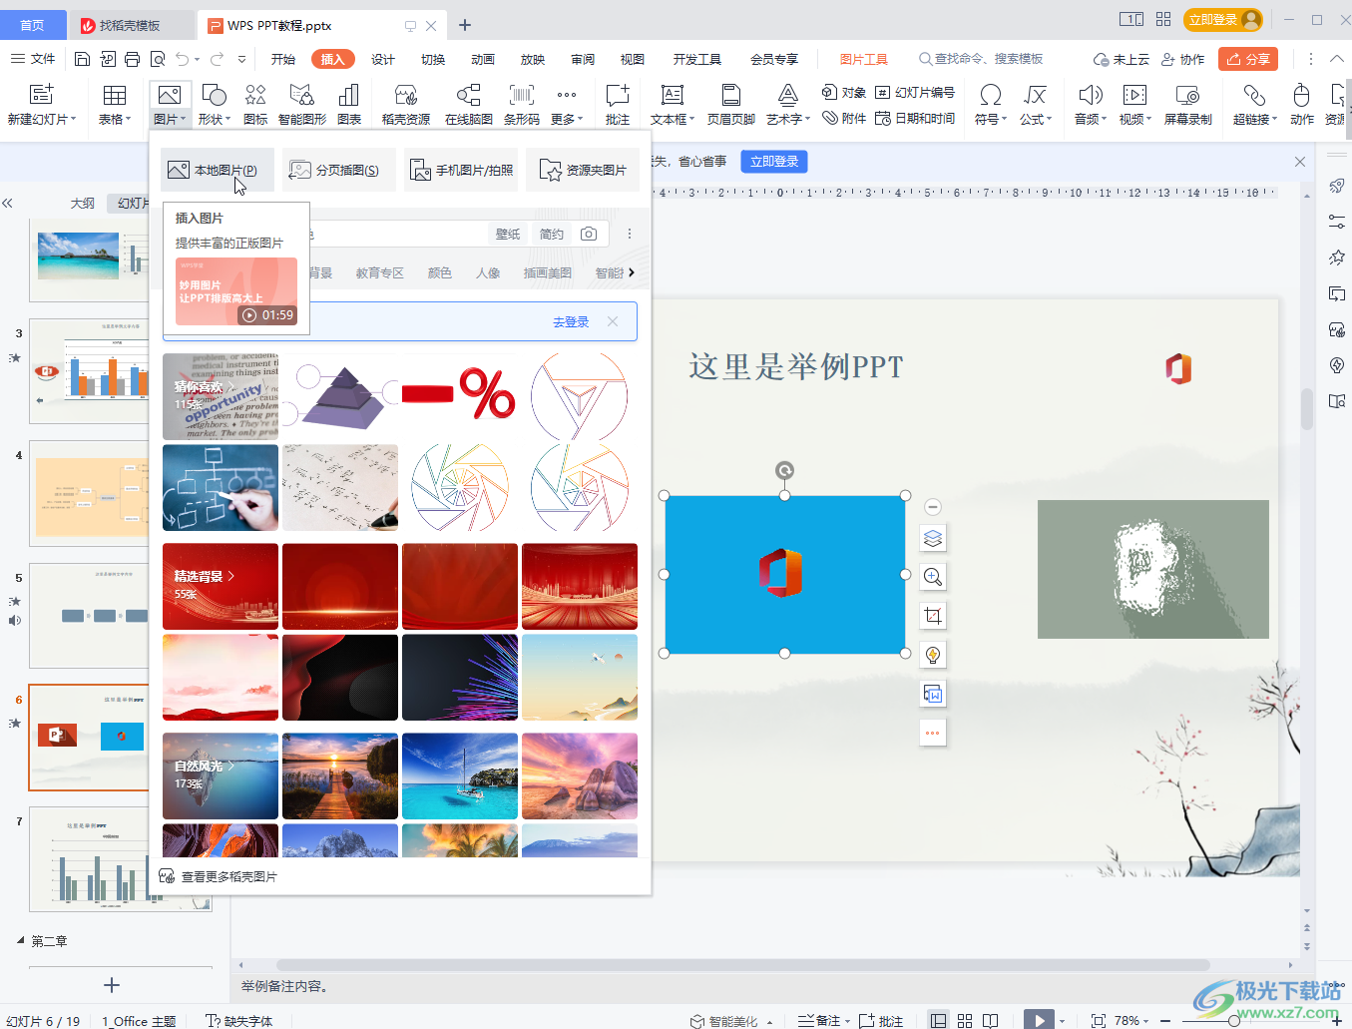
Task: Switch to reading view in status bar
Action: click(x=991, y=1020)
